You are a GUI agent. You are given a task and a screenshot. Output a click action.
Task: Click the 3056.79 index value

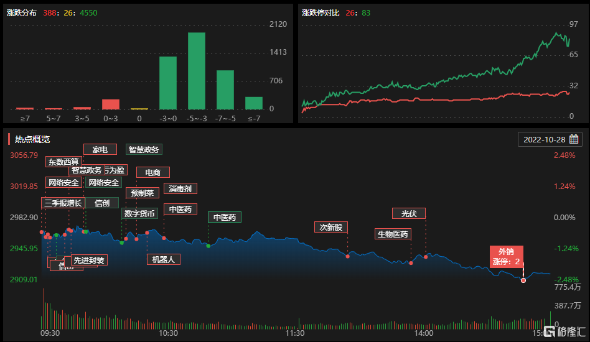pos(24,155)
